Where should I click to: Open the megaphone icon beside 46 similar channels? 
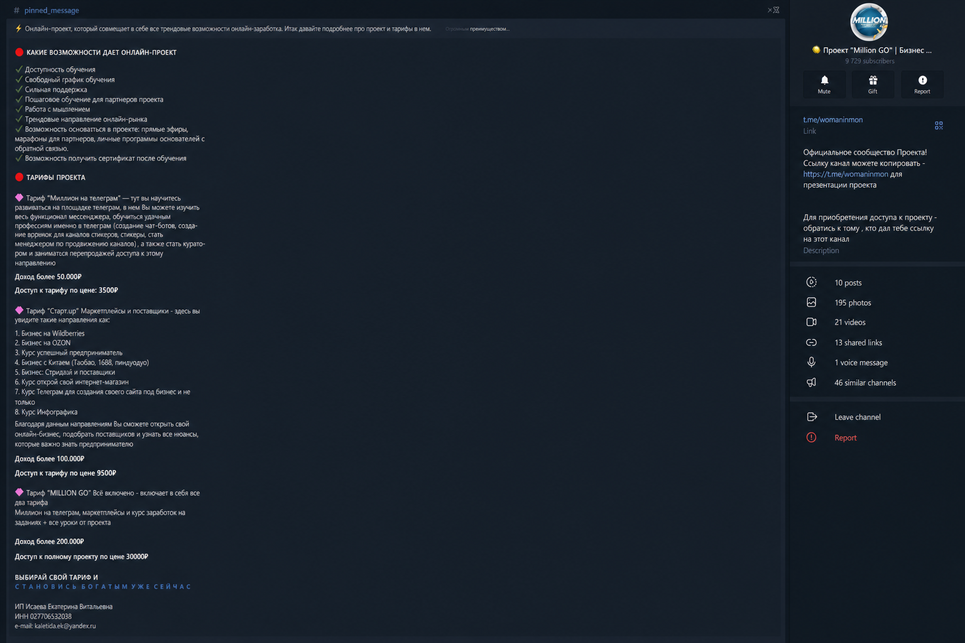[x=812, y=382]
